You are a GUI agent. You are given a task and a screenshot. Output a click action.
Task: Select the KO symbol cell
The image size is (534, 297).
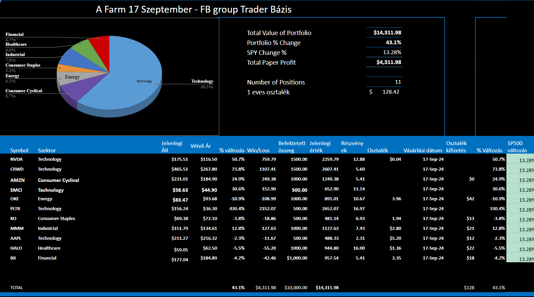click(13, 219)
